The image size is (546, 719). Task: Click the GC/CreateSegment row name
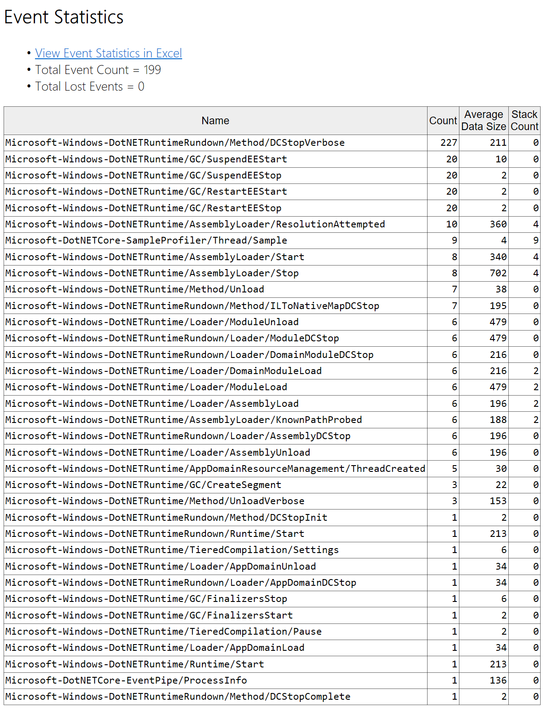144,485
